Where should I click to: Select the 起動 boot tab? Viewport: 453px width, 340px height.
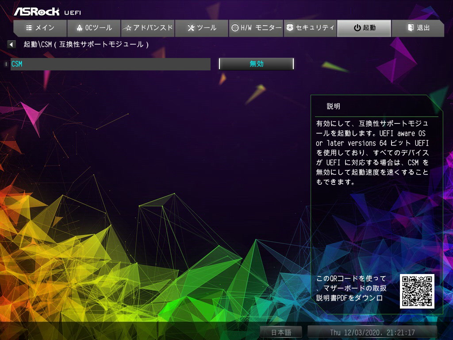click(x=365, y=28)
